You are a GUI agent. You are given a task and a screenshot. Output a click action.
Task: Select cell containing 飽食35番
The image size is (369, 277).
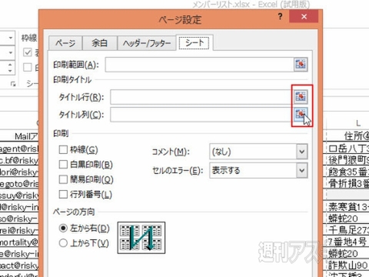(348, 172)
